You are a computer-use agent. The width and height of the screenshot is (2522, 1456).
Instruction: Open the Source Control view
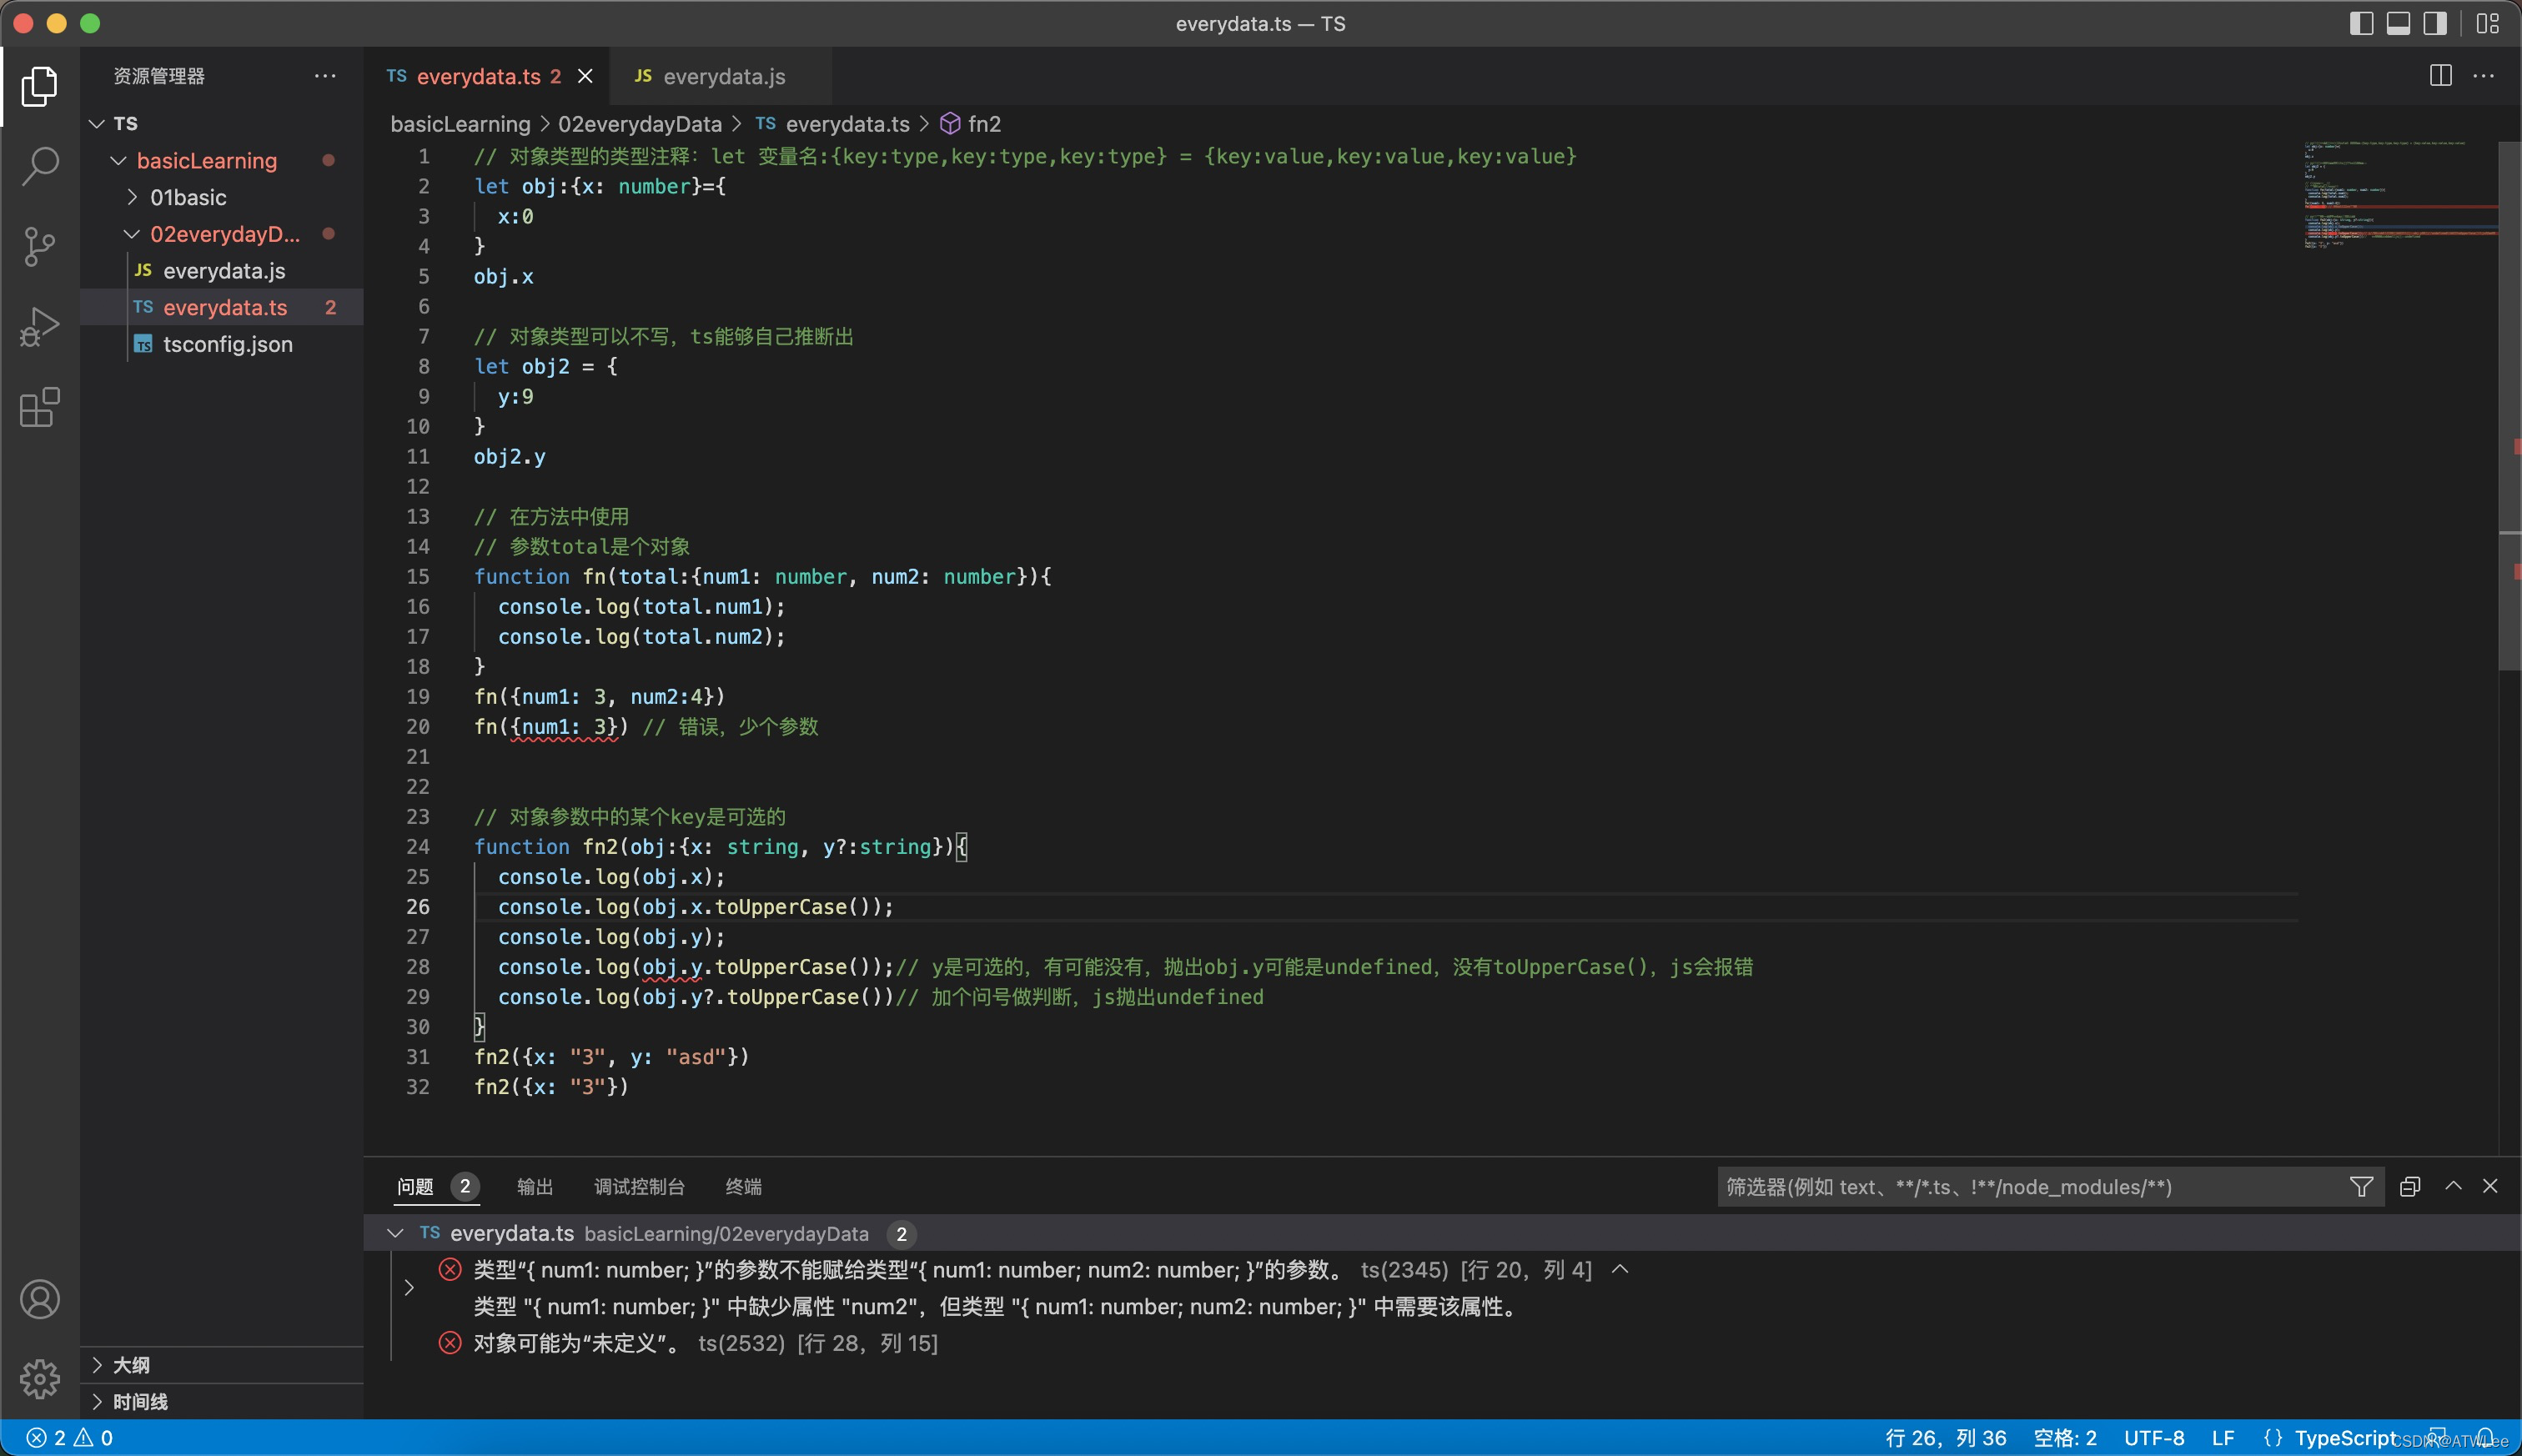(40, 246)
